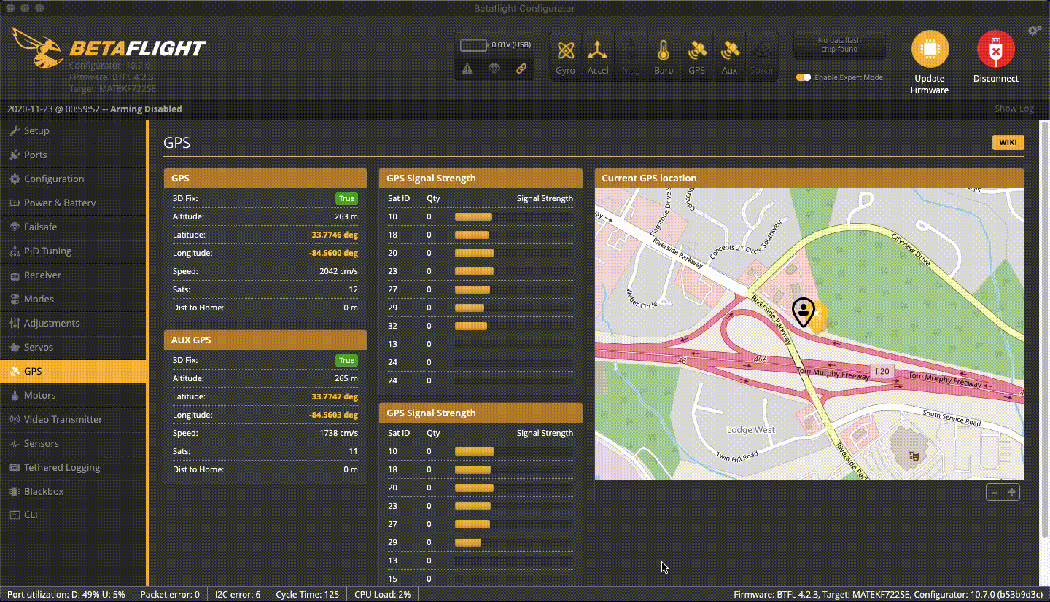Viewport: 1050px width, 602px height.
Task: Click the GPS speed value 2042 cm/s
Action: click(x=338, y=271)
